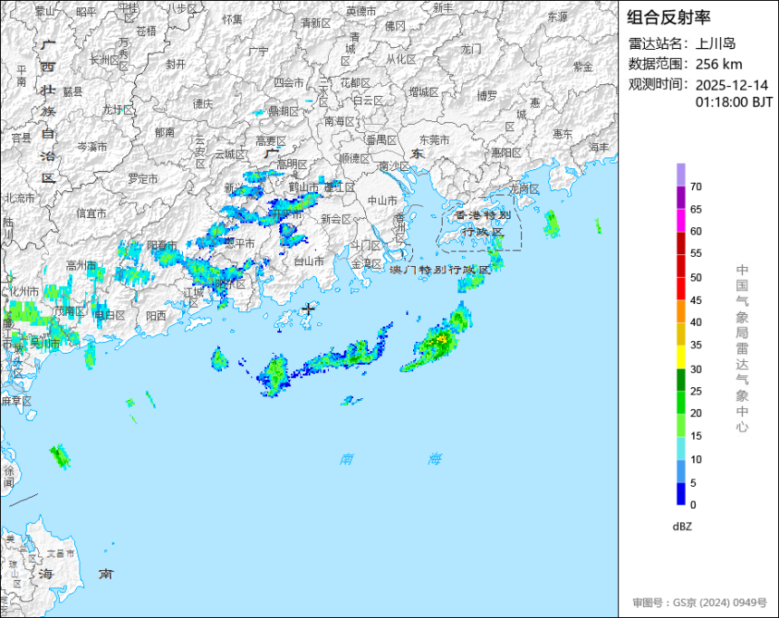Click the 四会市 label
The height and width of the screenshot is (618, 779).
(x=289, y=83)
